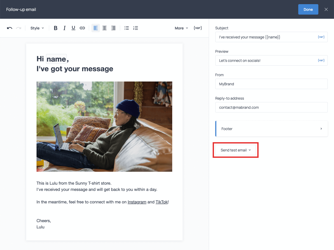Image resolution: width=334 pixels, height=250 pixels.
Task: Click the Undo icon
Action: click(9, 28)
